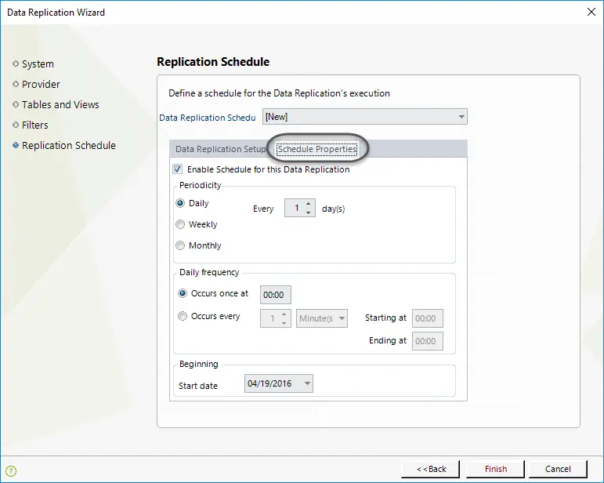Go to the System wizard step
Viewport: 604px width, 483px height.
pyautogui.click(x=33, y=64)
